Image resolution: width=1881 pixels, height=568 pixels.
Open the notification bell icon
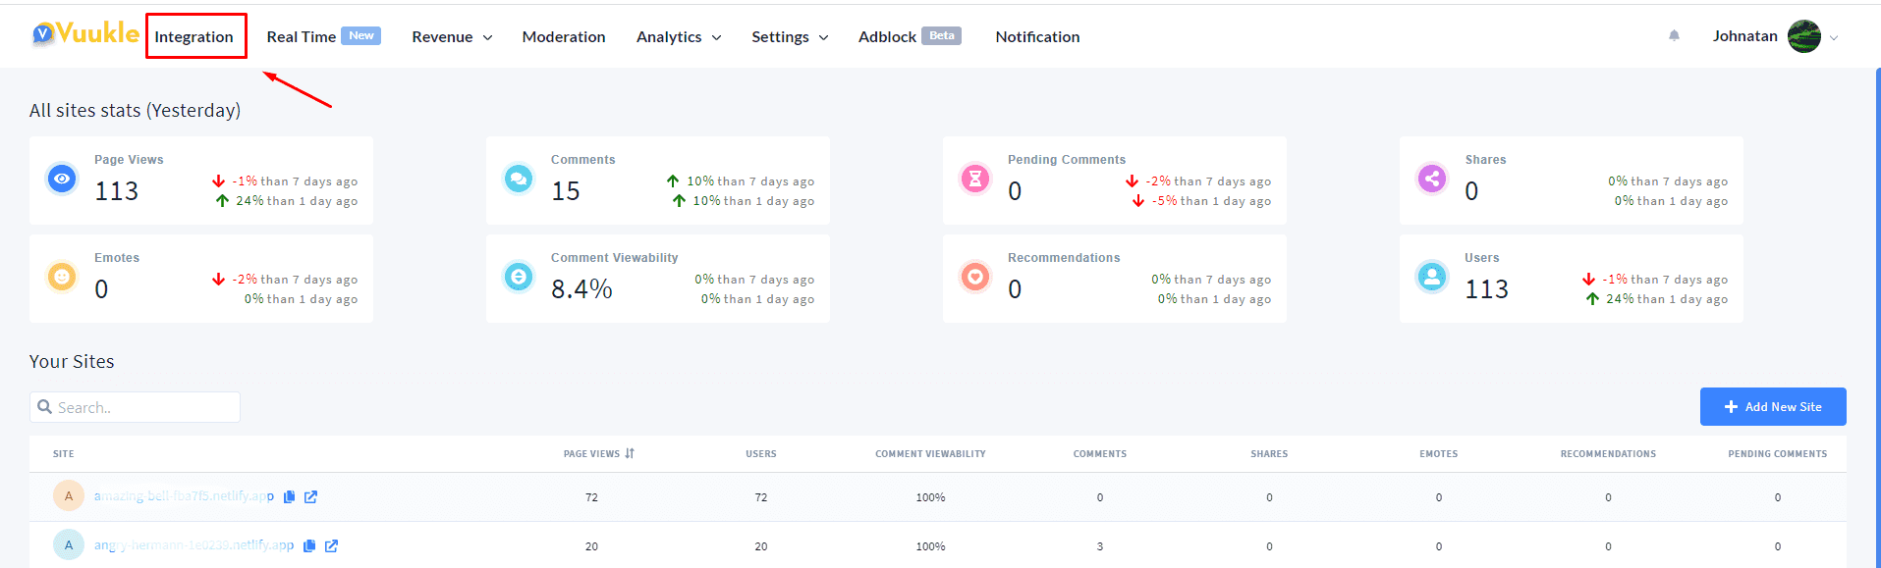(x=1674, y=36)
